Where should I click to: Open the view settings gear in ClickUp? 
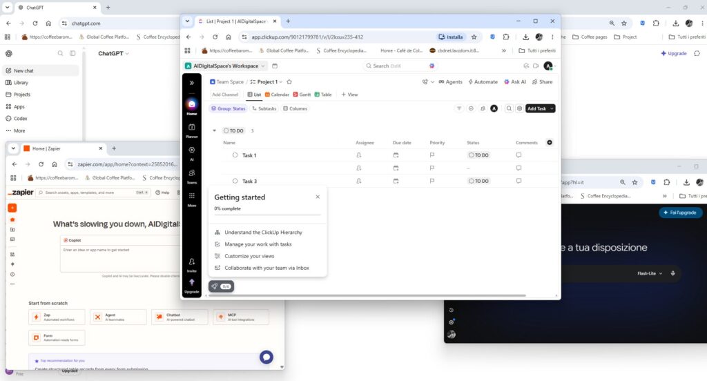(519, 108)
